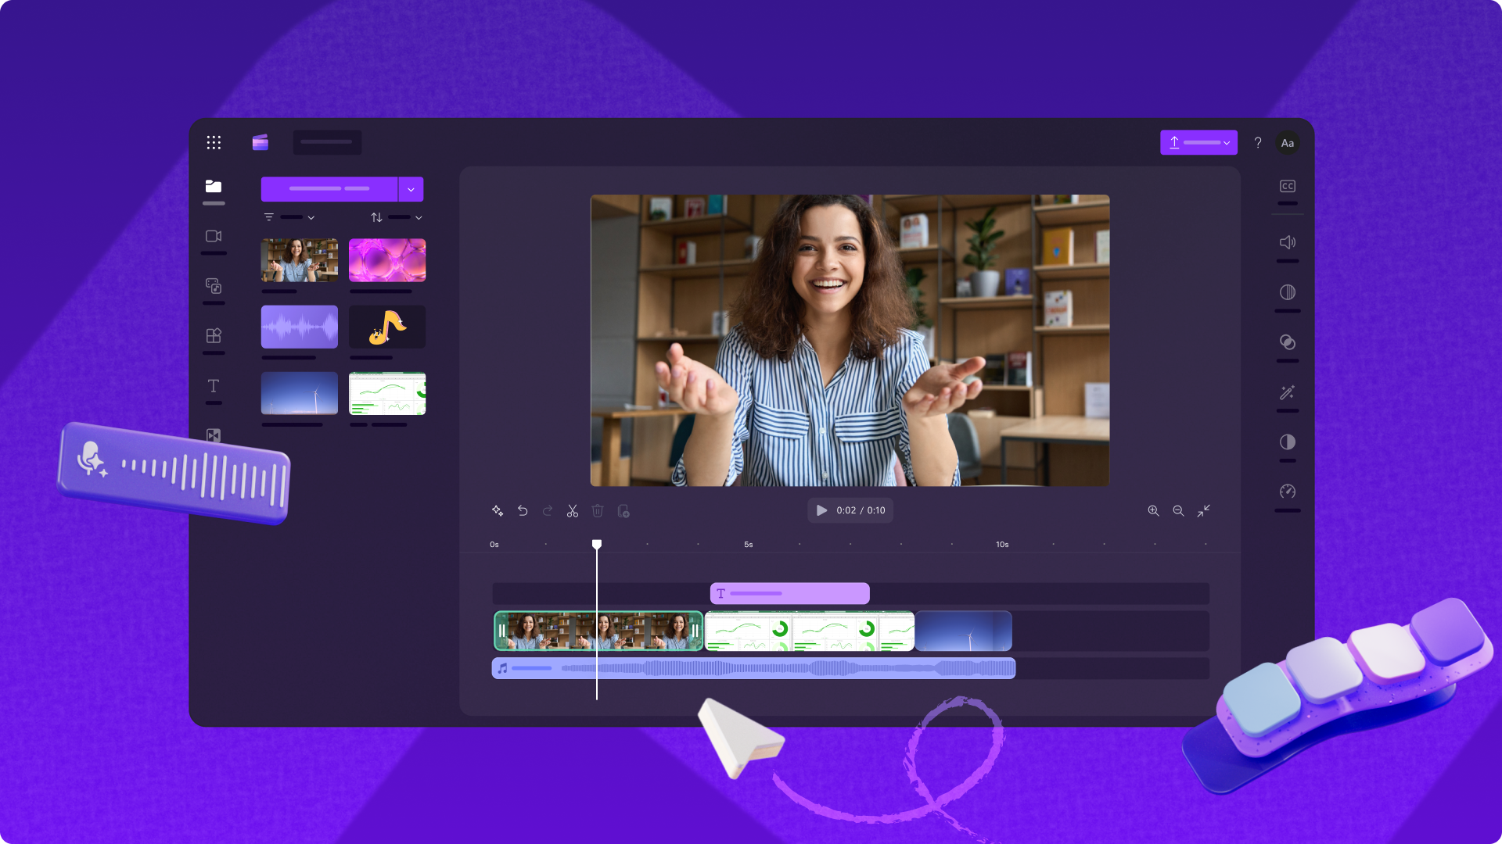Viewport: 1502px width, 844px height.
Task: Open the Transitions panel
Action: 214,435
